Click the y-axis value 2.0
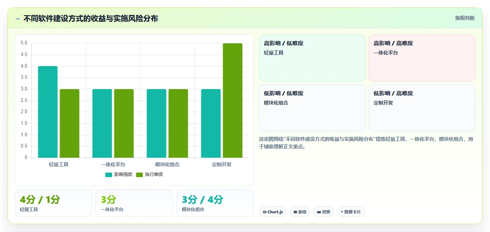The height and width of the screenshot is (232, 490). 24,112
